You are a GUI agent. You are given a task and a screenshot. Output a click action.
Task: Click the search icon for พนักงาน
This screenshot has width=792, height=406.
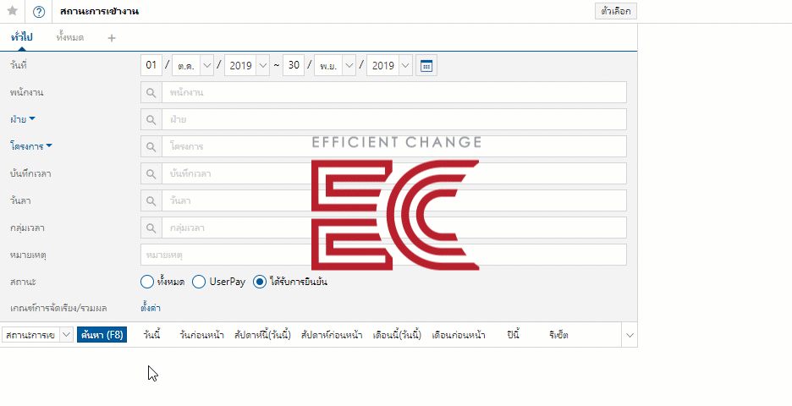(x=151, y=92)
